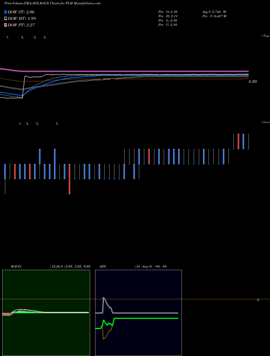
Task: Click the 'Pre O: 2.10' open value
Action: pos(168,12)
